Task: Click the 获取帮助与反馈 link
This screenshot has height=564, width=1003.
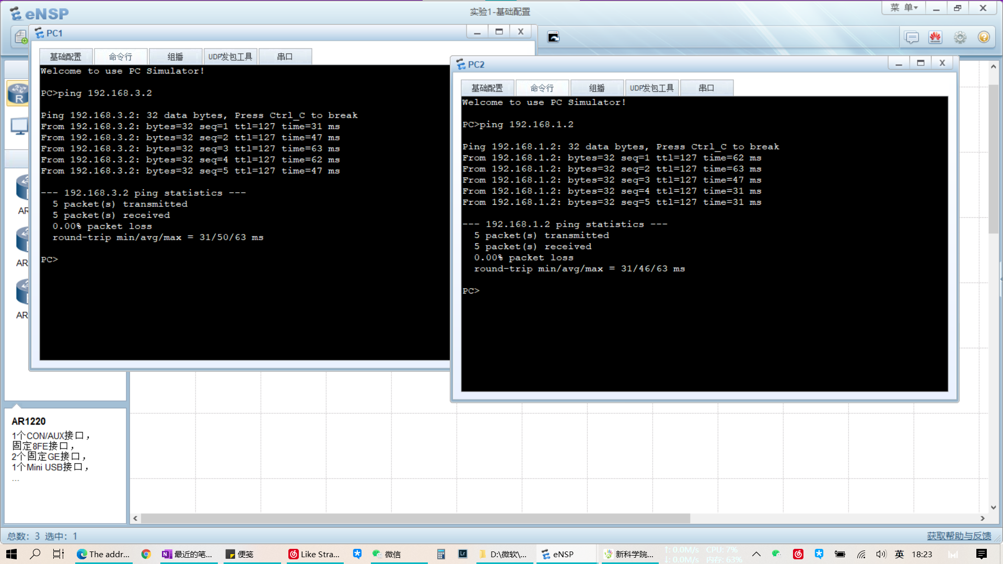Action: pos(958,536)
